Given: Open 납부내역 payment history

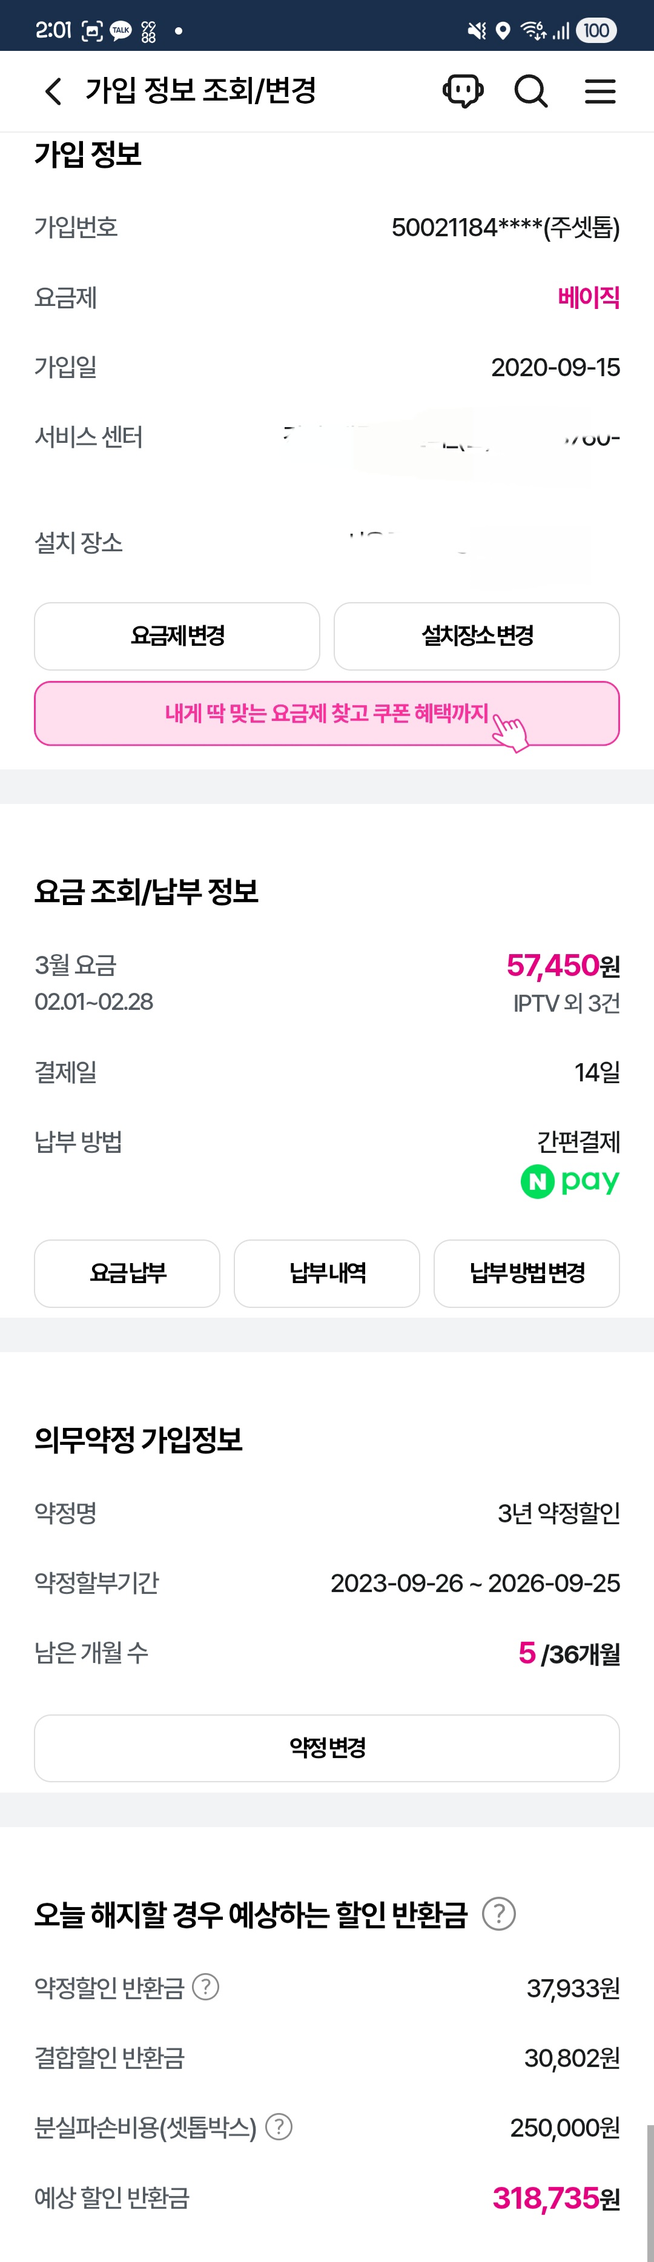Looking at the screenshot, I should 326,1272.
